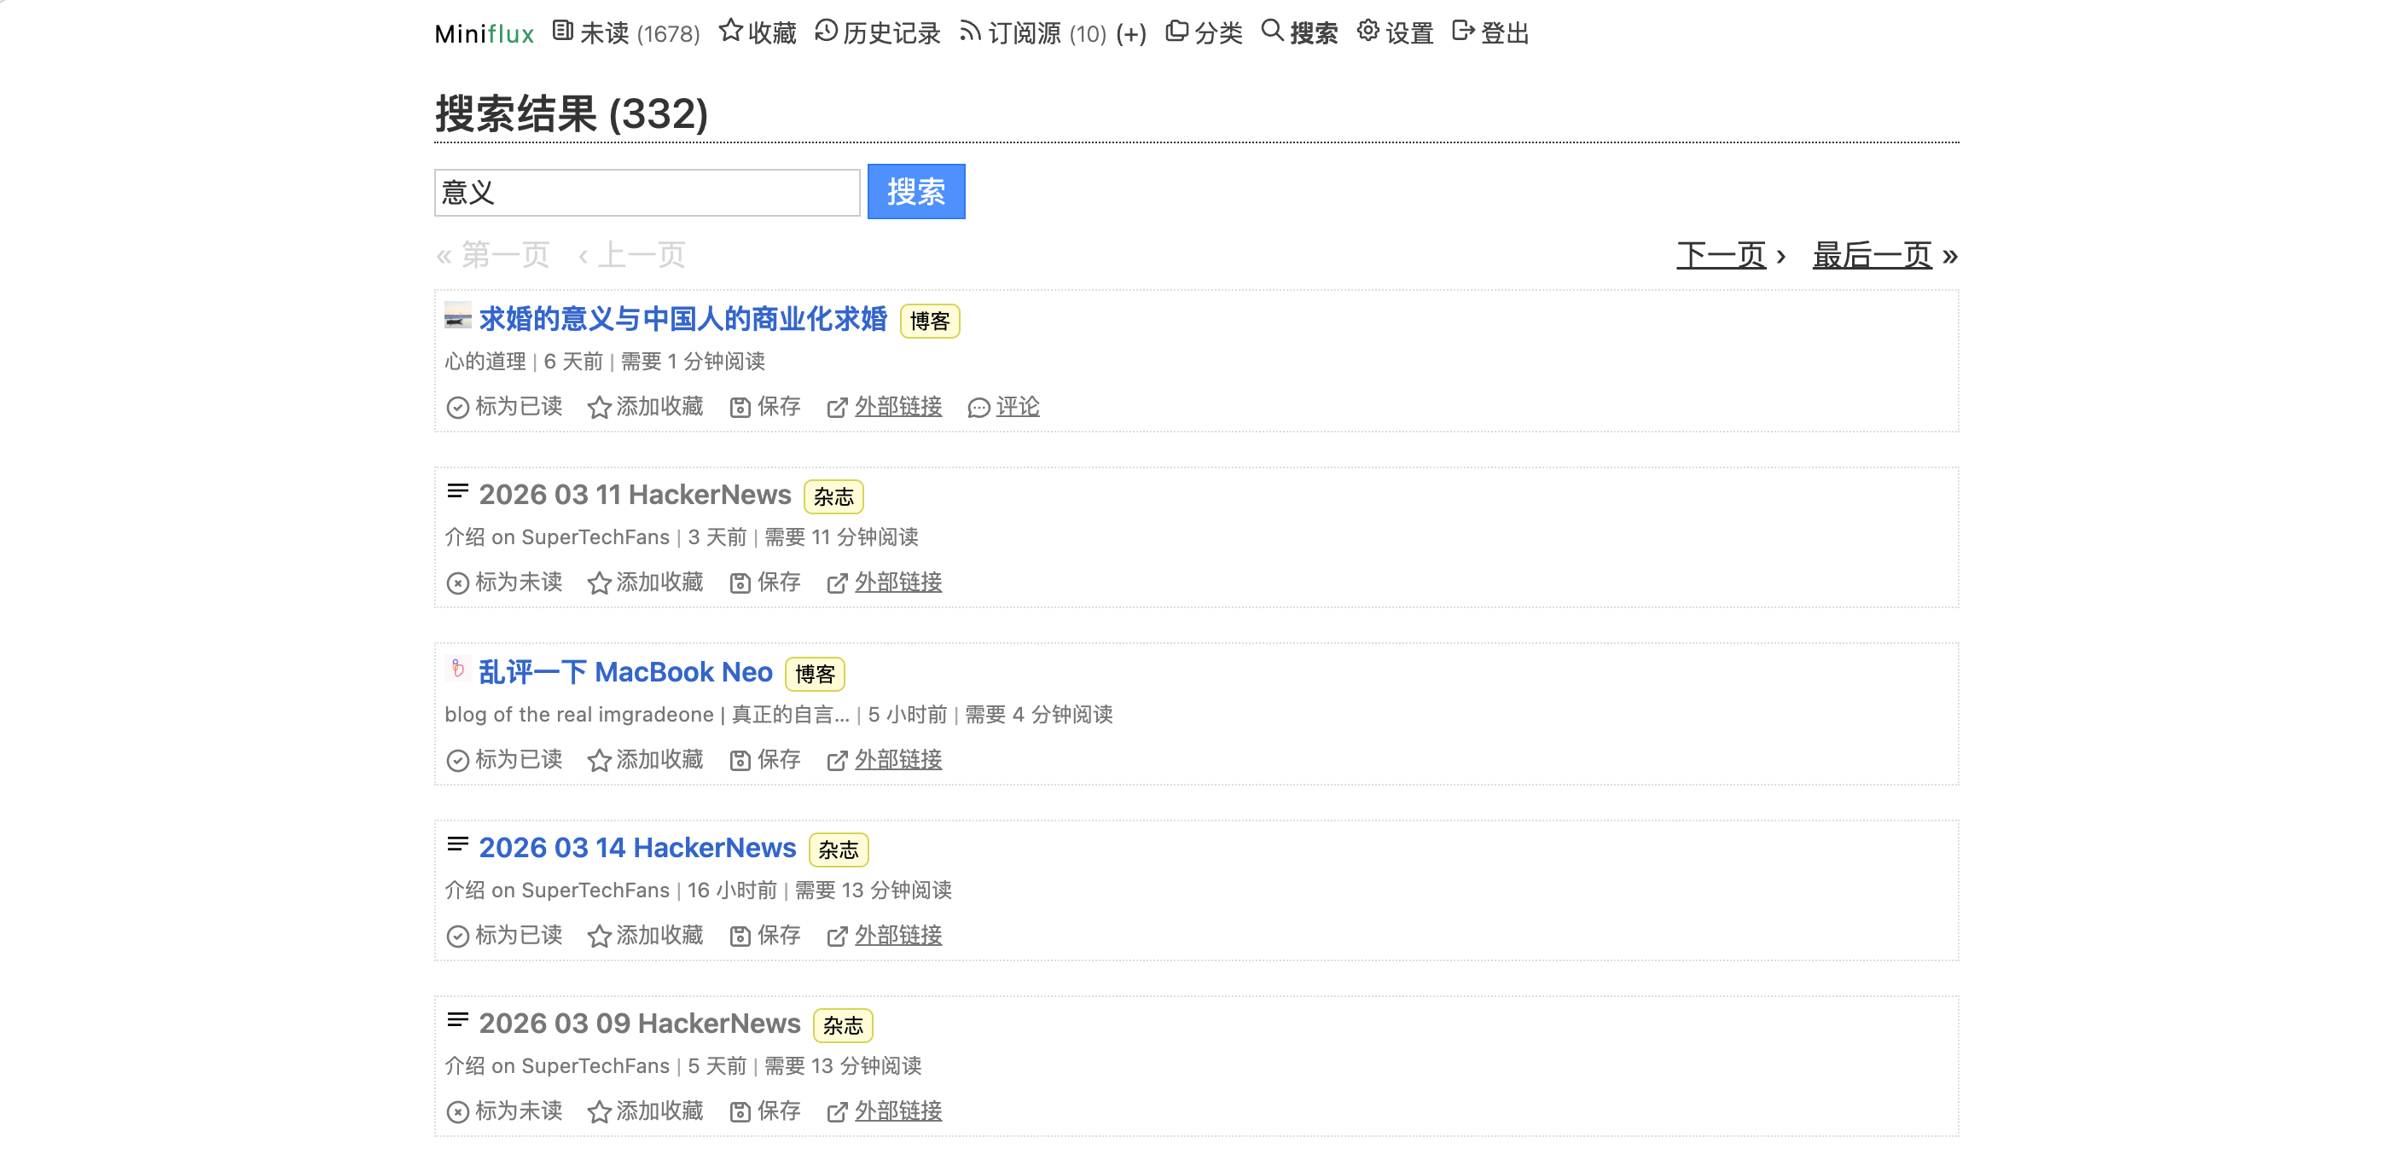Screen dimensions: 2404x1160
Task: Star 2026 03 14 HackerNews (添加收藏)
Action: (x=645, y=935)
